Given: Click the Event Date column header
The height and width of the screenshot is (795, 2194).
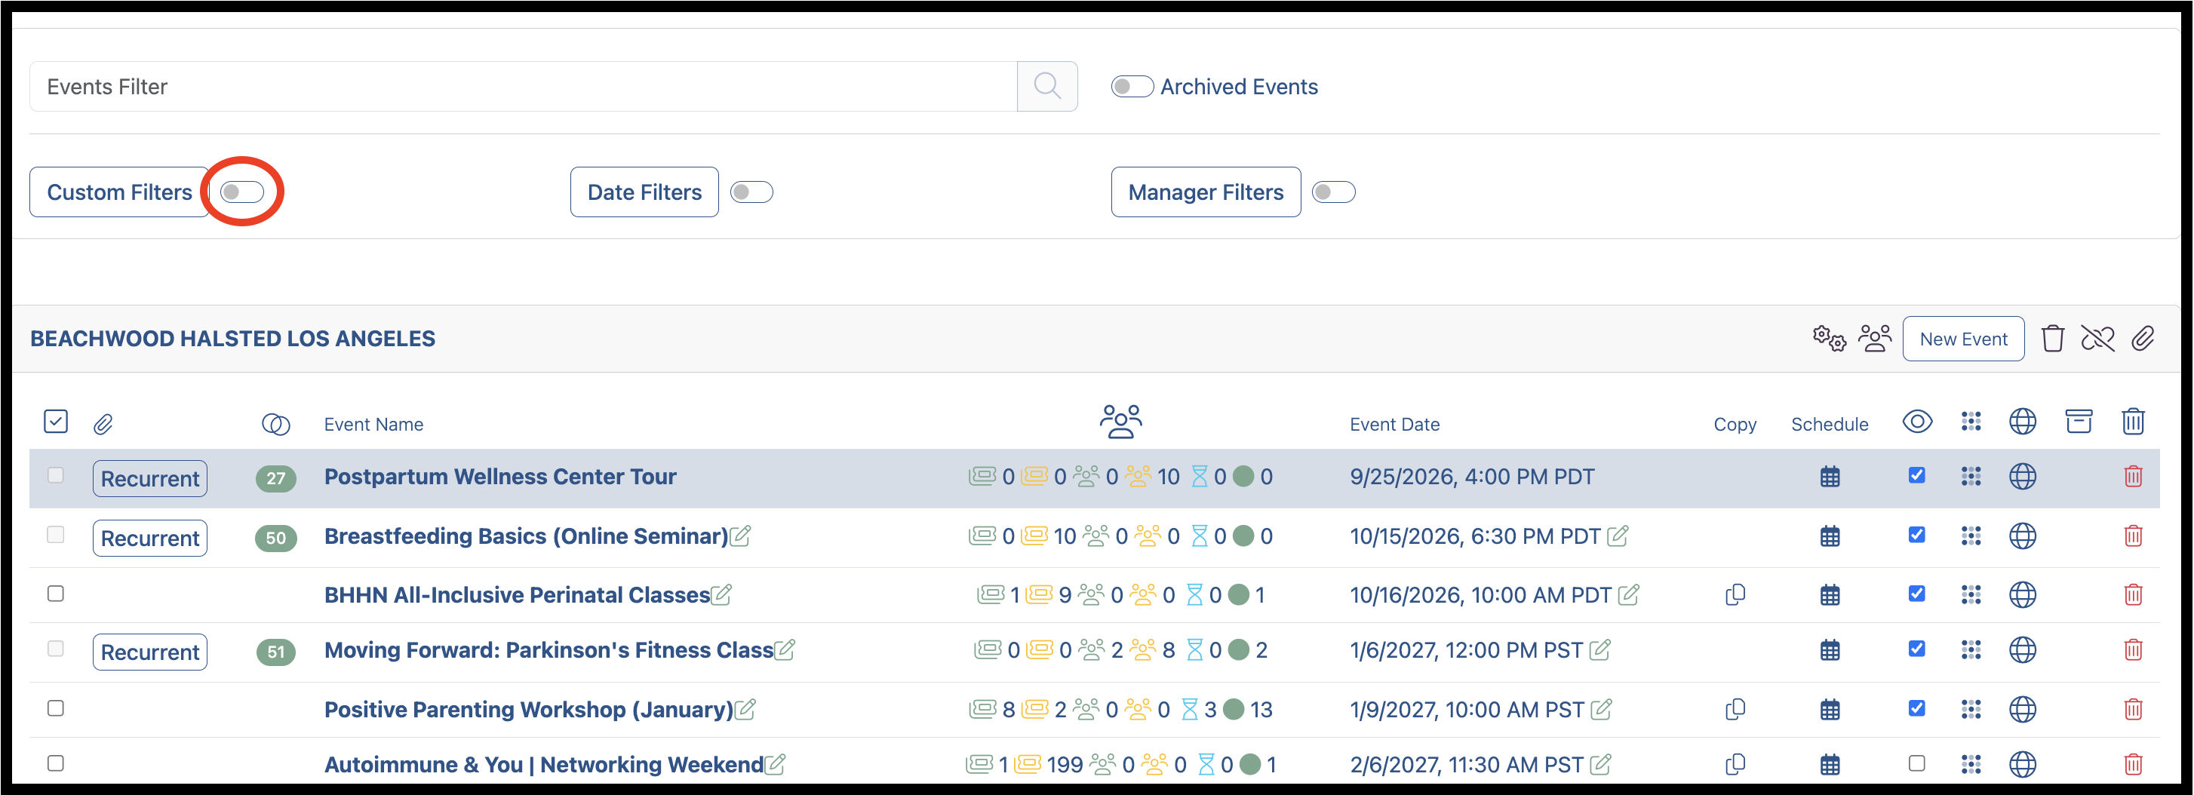Looking at the screenshot, I should 1394,424.
